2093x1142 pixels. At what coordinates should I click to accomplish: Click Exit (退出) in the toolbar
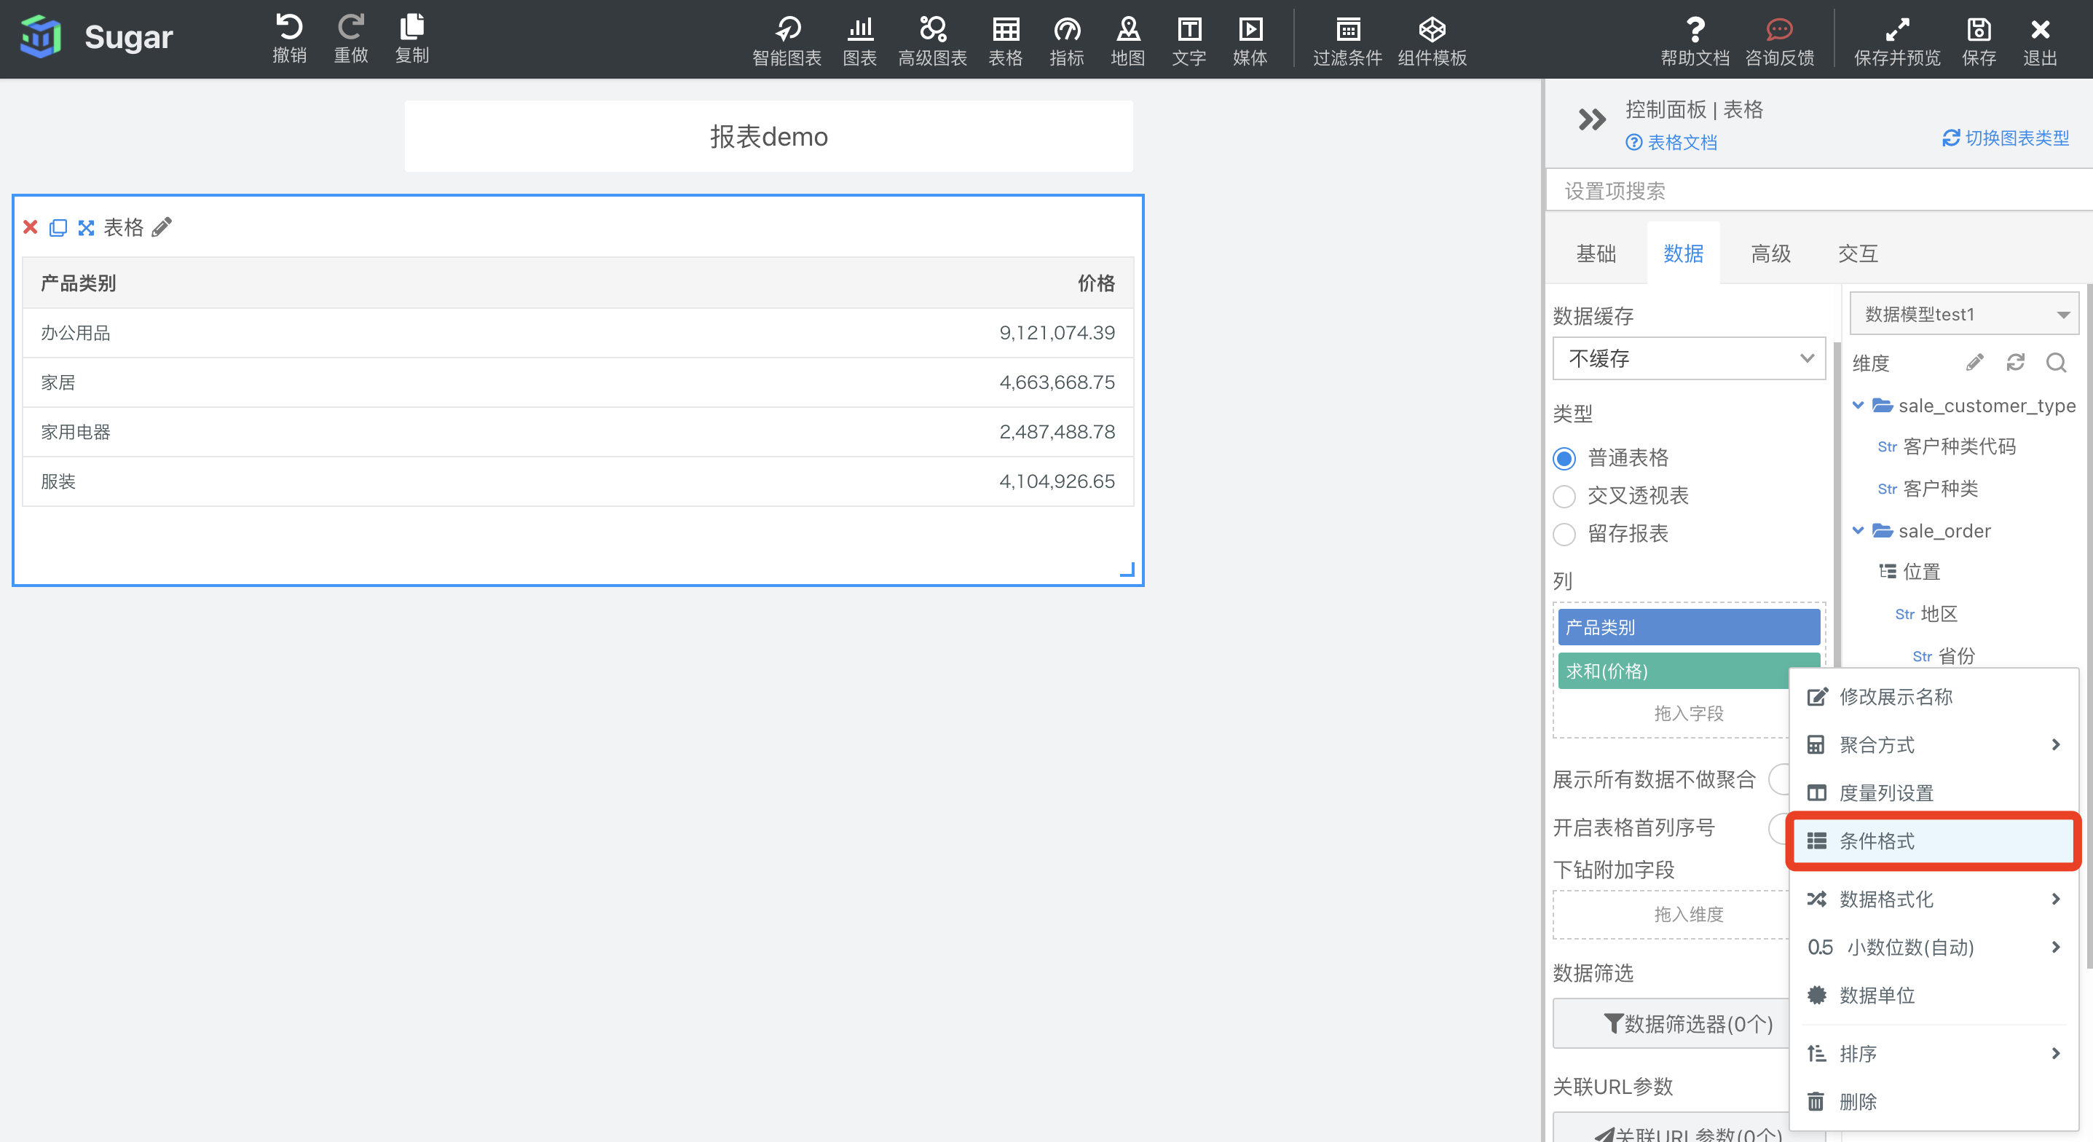[x=2039, y=41]
